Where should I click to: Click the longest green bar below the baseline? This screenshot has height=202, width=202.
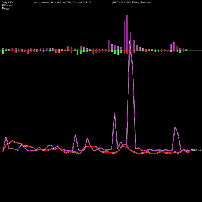(x=118, y=53)
